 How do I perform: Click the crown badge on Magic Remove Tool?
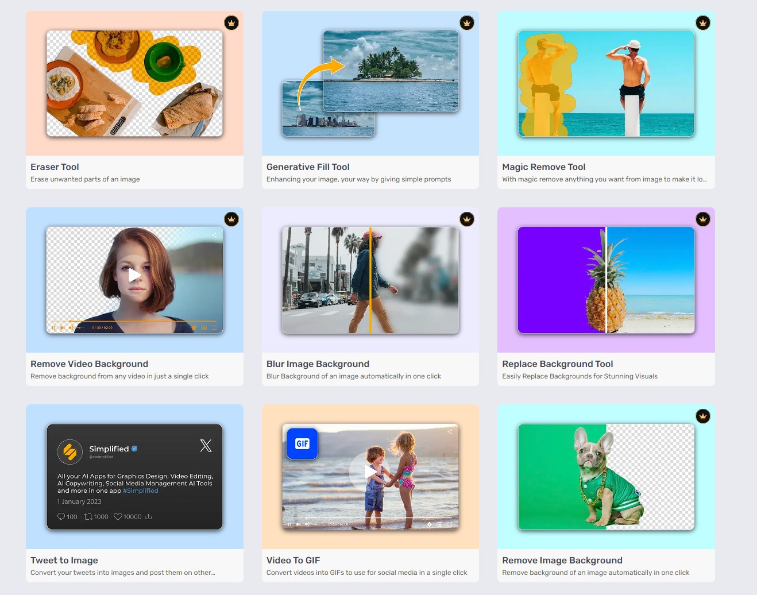pos(702,23)
